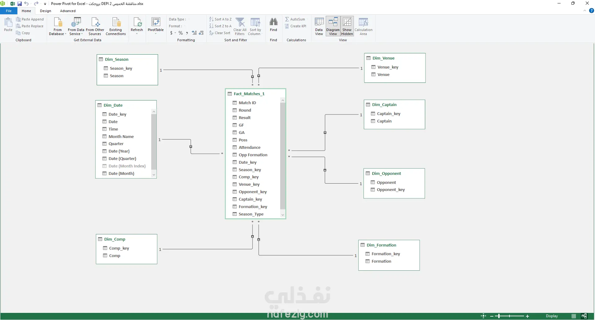595x320 pixels.
Task: Select Month Name field in Dim_Date
Action: click(x=121, y=136)
